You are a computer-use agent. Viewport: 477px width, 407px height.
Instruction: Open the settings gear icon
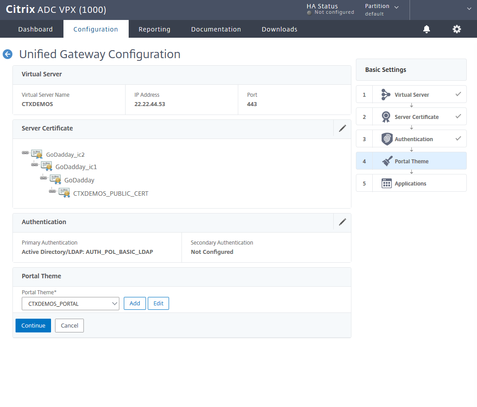click(457, 29)
